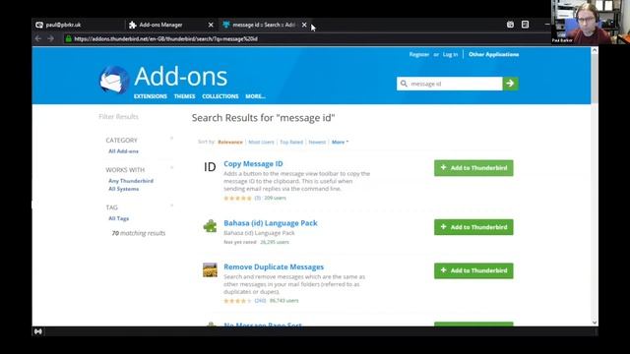Click the green padlock security icon
630x354 pixels.
[69, 39]
